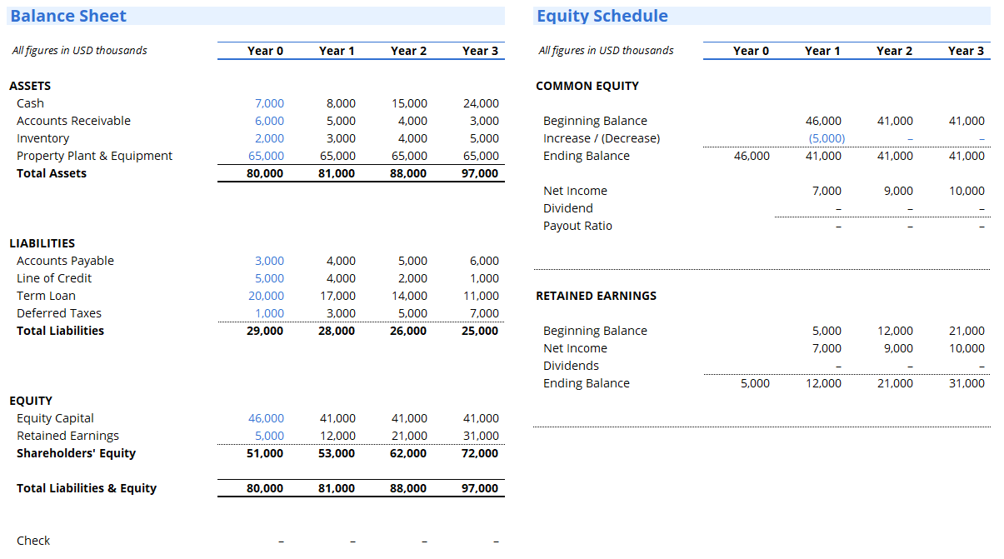The width and height of the screenshot is (1004, 559).
Task: Click the Payout Ratio row label
Action: [577, 226]
